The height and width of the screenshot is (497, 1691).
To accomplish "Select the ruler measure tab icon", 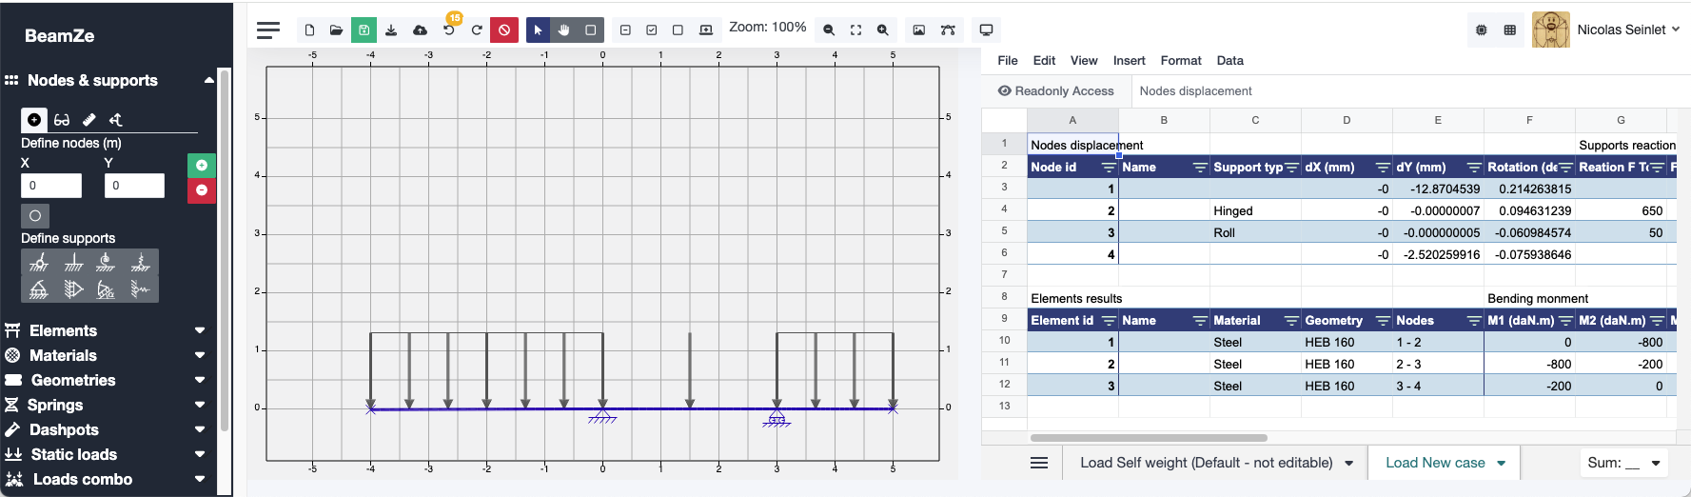I will [x=88, y=120].
